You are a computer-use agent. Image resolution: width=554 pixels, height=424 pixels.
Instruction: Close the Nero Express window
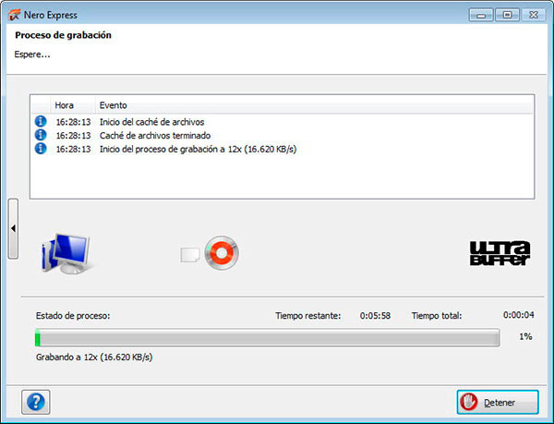[x=534, y=15]
